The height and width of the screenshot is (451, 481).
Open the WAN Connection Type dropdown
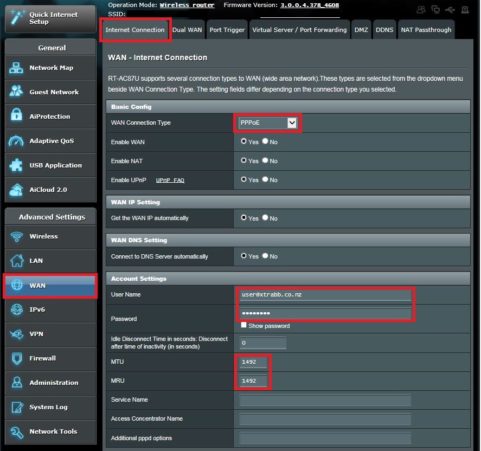[267, 123]
